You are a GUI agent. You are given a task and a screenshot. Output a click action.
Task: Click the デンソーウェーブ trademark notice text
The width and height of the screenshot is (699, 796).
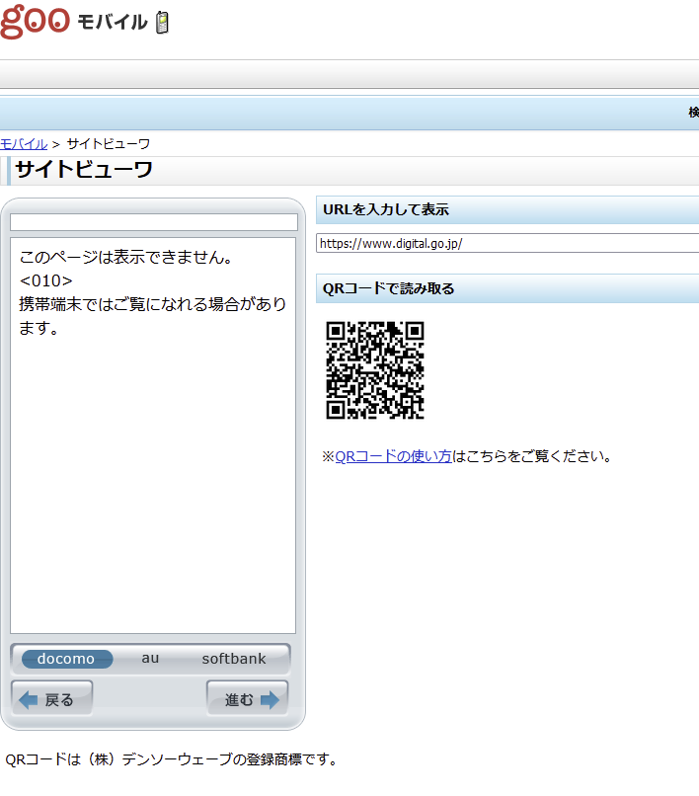click(172, 759)
